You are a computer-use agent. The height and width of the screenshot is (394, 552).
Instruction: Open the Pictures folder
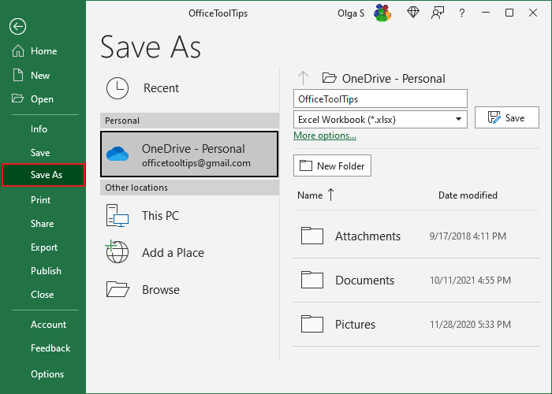pyautogui.click(x=416, y=325)
